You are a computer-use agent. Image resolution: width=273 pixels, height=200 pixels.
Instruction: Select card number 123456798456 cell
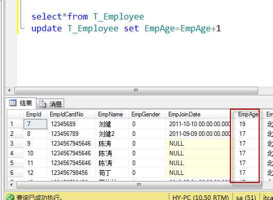point(69,173)
